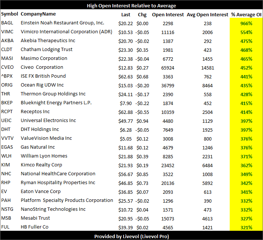The width and height of the screenshot is (263, 240).
Task: Click the Avg Open Interest column header
Action: click(x=208, y=15)
